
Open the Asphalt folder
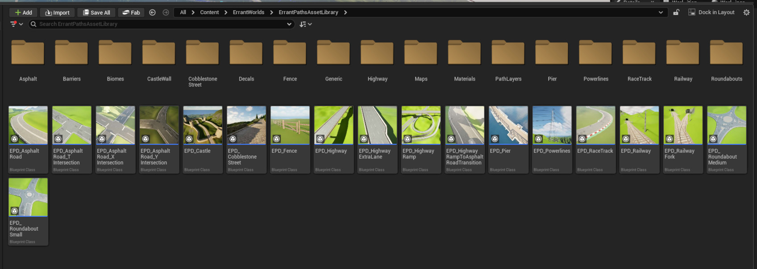(x=28, y=53)
